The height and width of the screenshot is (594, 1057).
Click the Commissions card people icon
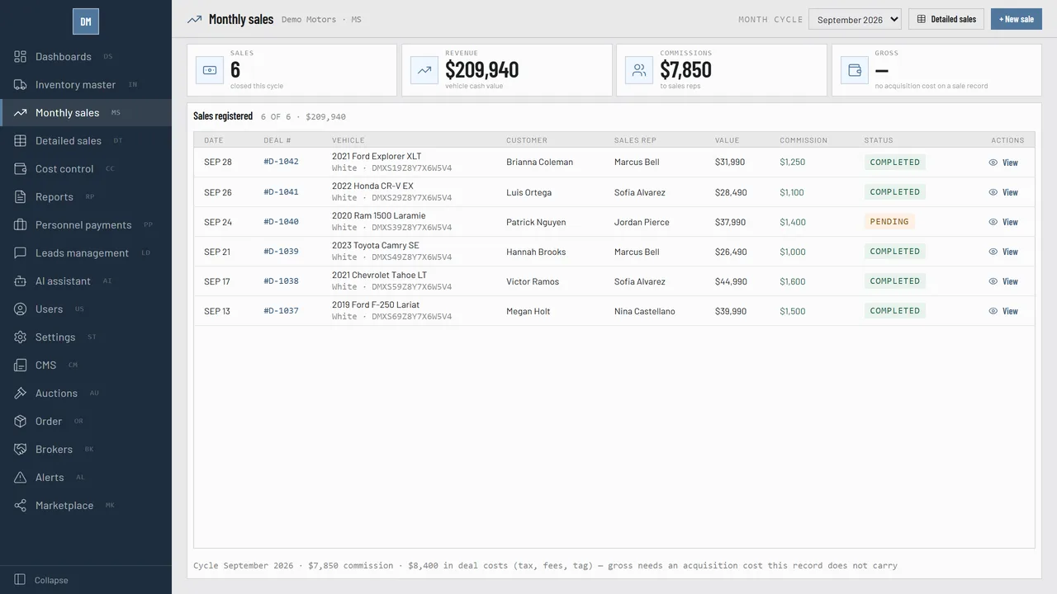639,70
